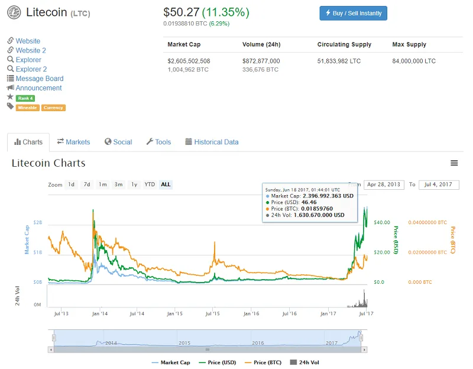This screenshot has width=473, height=369.
Task: Click the calendar icon on Historical Data
Action: point(189,141)
